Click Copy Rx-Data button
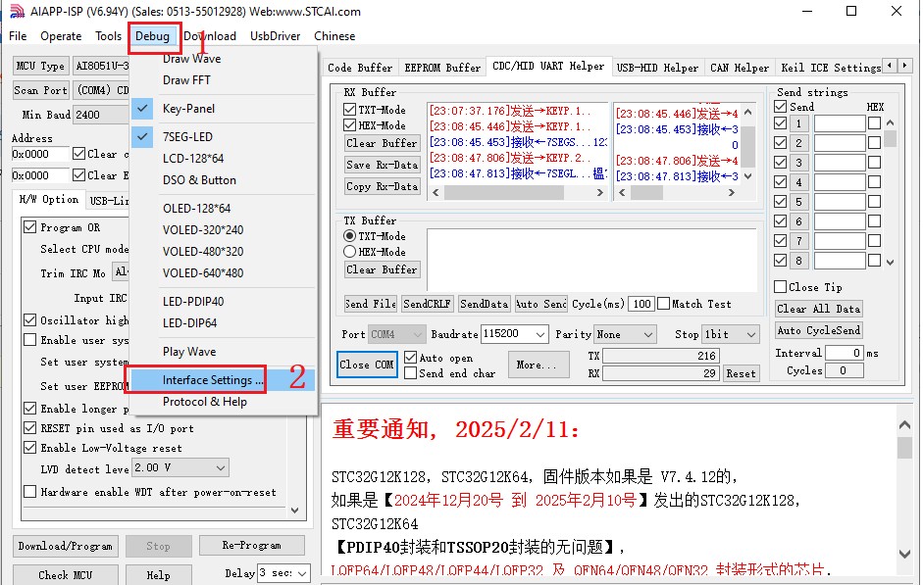Screen dimensions: 923x585 (x=383, y=186)
